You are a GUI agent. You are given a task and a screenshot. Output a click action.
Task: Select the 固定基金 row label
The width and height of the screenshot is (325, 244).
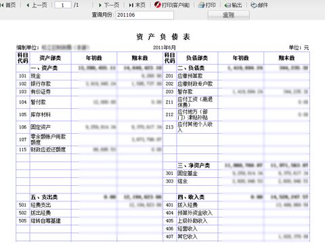(188, 173)
